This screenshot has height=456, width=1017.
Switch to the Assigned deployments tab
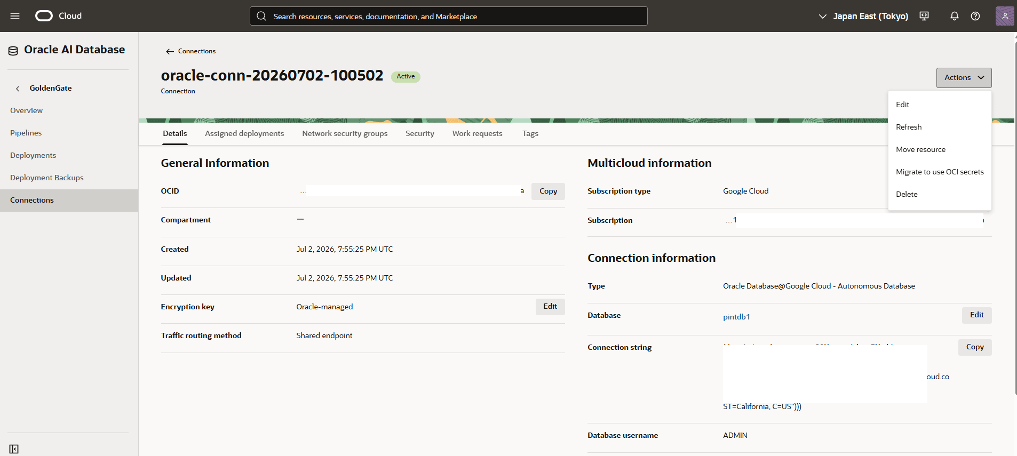point(244,133)
